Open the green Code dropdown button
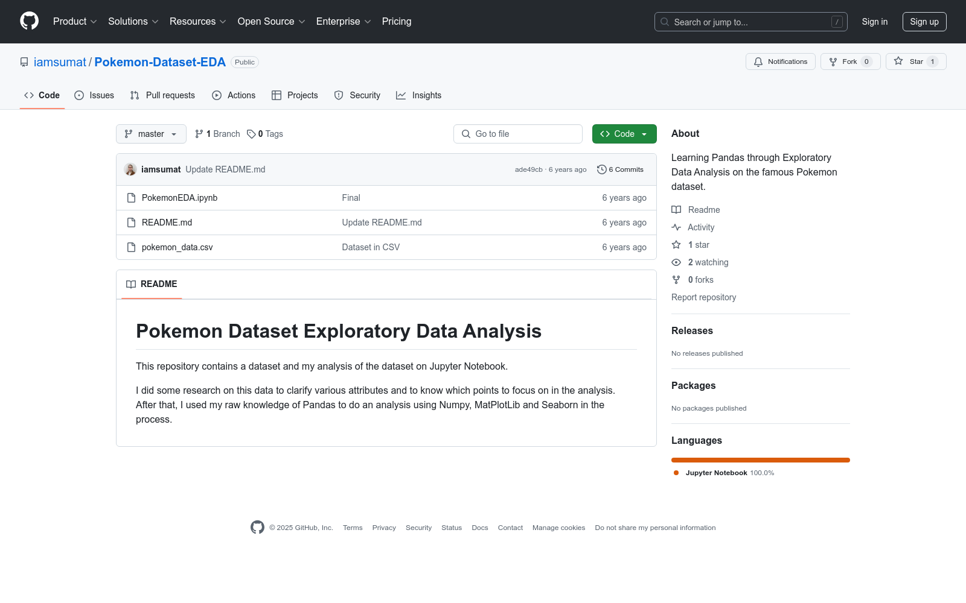This screenshot has width=966, height=603. pos(624,134)
